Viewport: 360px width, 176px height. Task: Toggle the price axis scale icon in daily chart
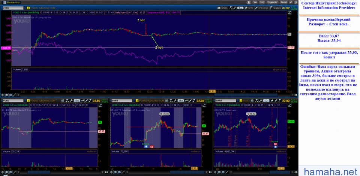pyautogui.click(x=289, y=105)
